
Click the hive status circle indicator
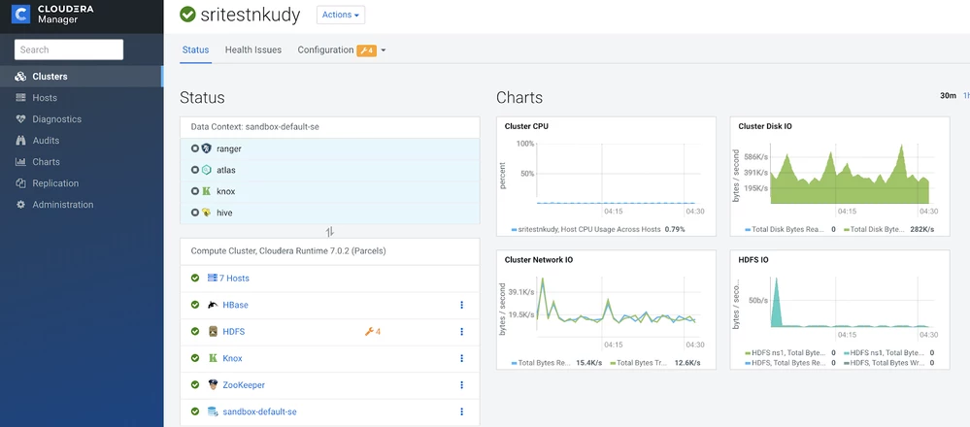[195, 213]
